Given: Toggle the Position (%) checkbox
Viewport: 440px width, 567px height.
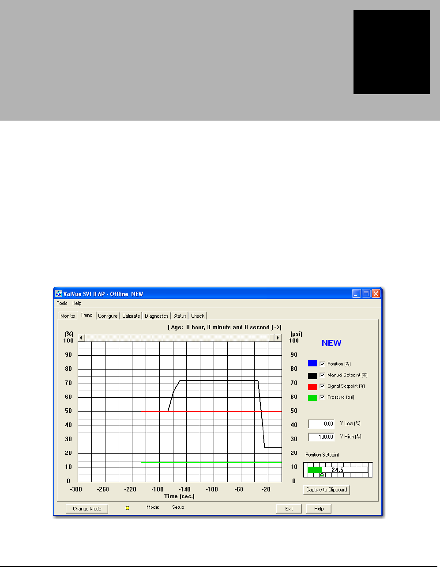Looking at the screenshot, I should (x=322, y=364).
